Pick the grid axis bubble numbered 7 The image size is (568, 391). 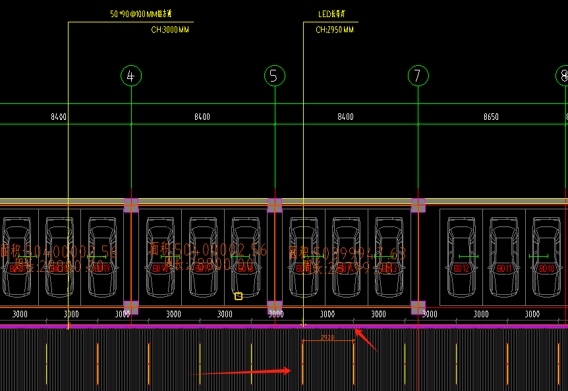pos(418,76)
